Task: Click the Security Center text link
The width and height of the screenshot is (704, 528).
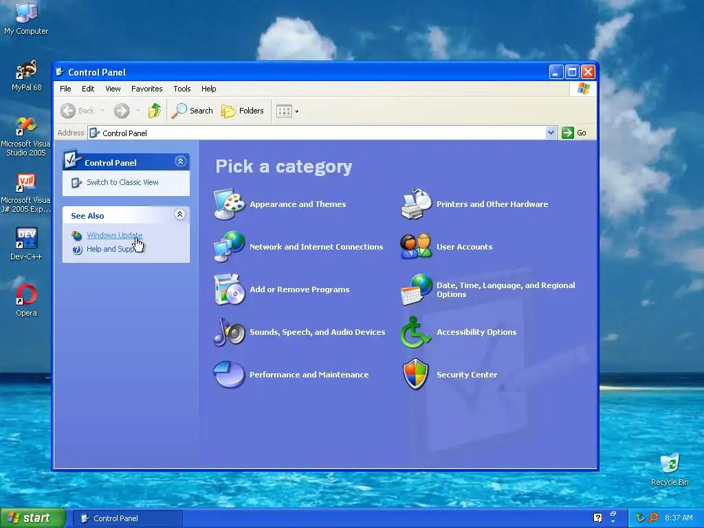Action: 467,375
